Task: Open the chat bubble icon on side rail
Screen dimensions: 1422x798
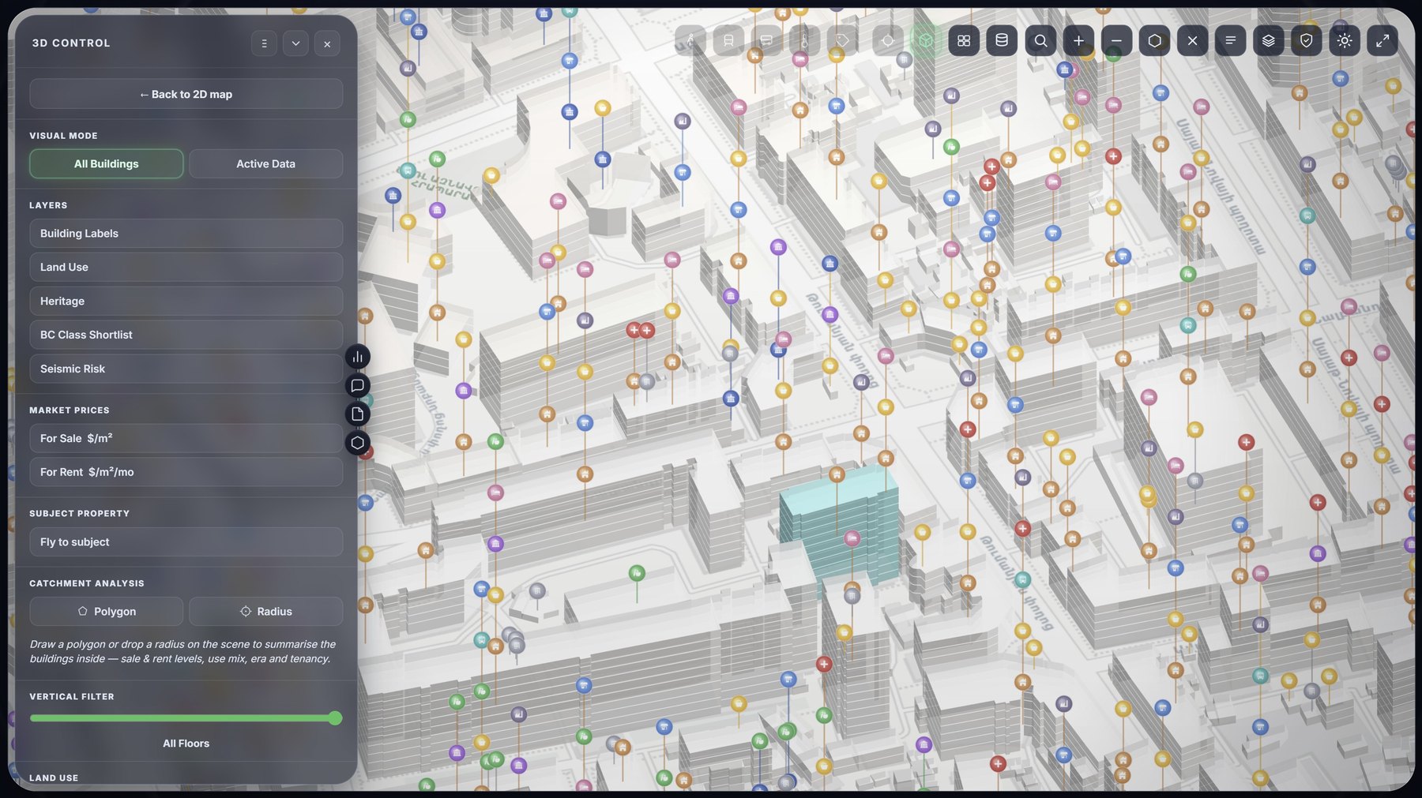Action: click(x=358, y=385)
